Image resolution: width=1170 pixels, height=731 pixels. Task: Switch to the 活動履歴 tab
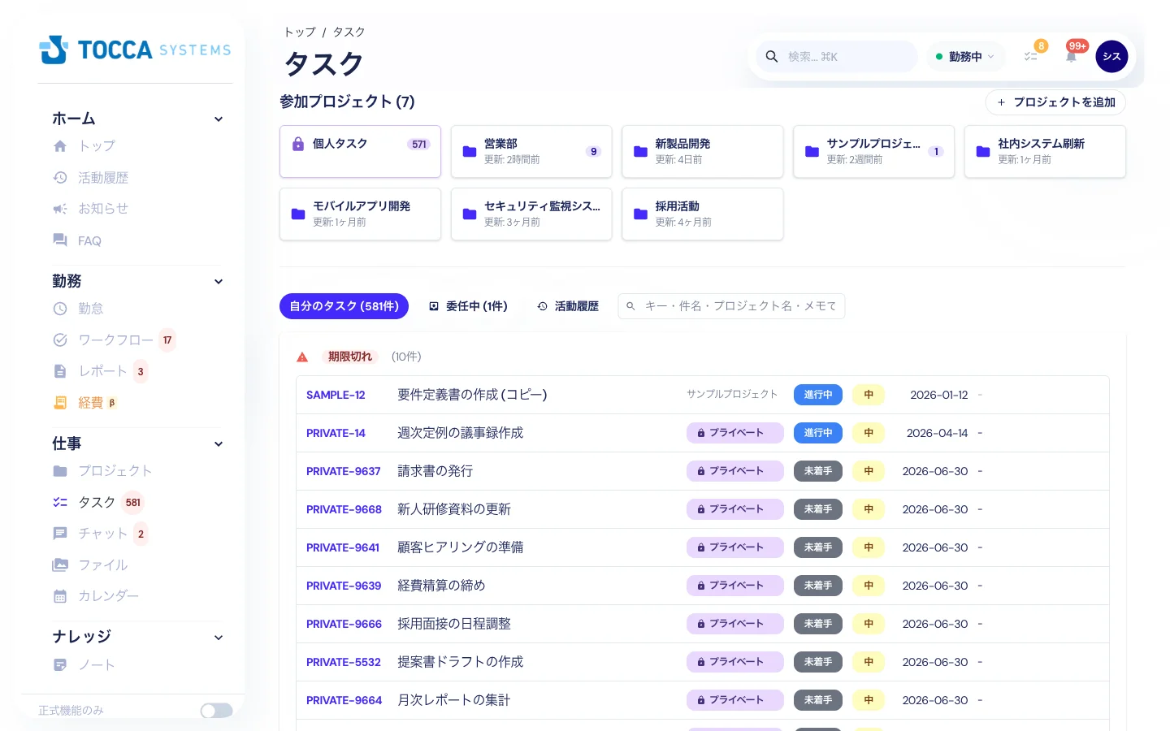click(568, 306)
